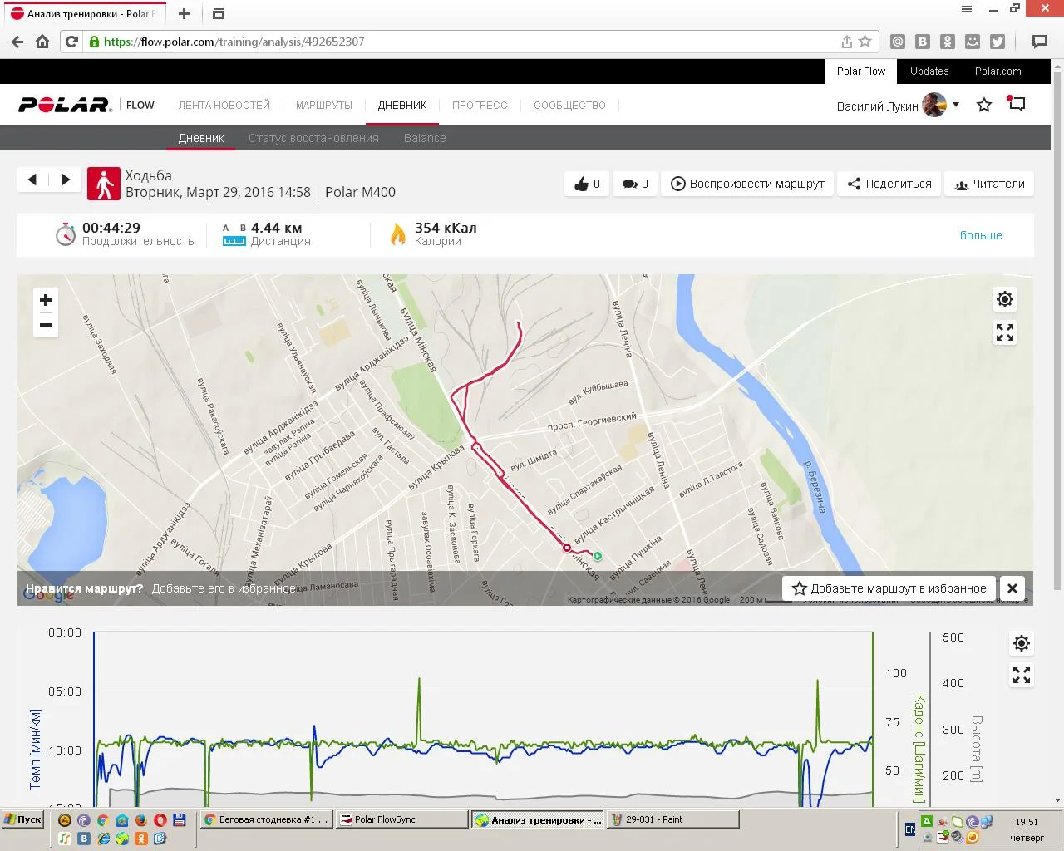The height and width of the screenshot is (851, 1064).
Task: Open graph settings gear
Action: (x=1022, y=642)
